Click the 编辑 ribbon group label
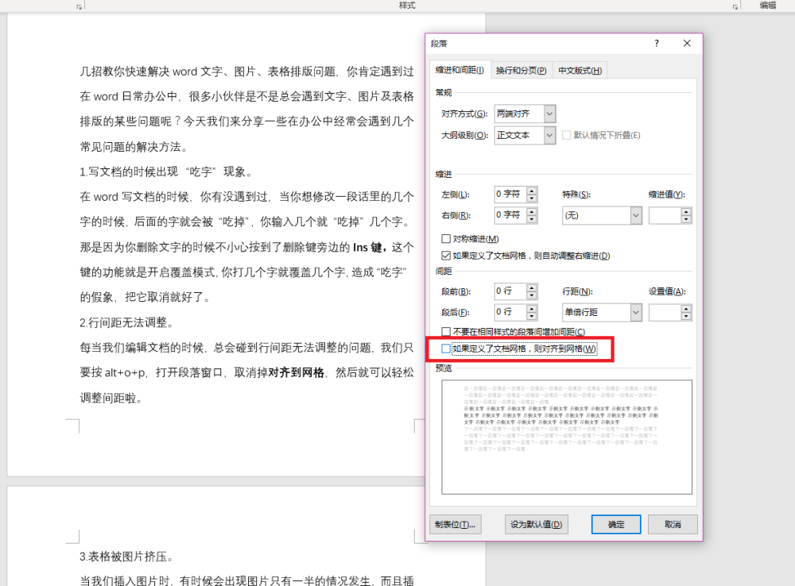This screenshot has height=586, width=795. [768, 5]
